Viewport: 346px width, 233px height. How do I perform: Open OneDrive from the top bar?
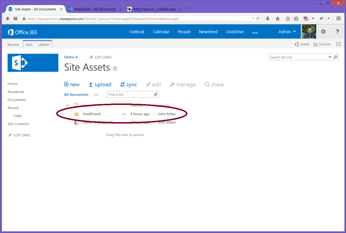(x=235, y=32)
